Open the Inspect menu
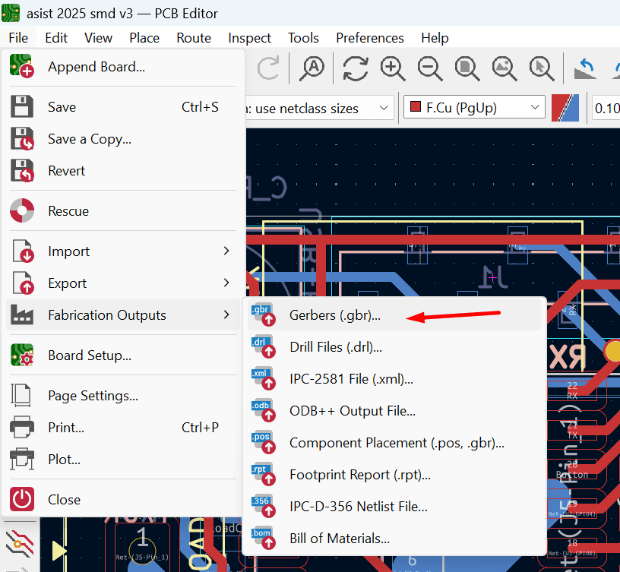This screenshot has width=620, height=572. [249, 38]
